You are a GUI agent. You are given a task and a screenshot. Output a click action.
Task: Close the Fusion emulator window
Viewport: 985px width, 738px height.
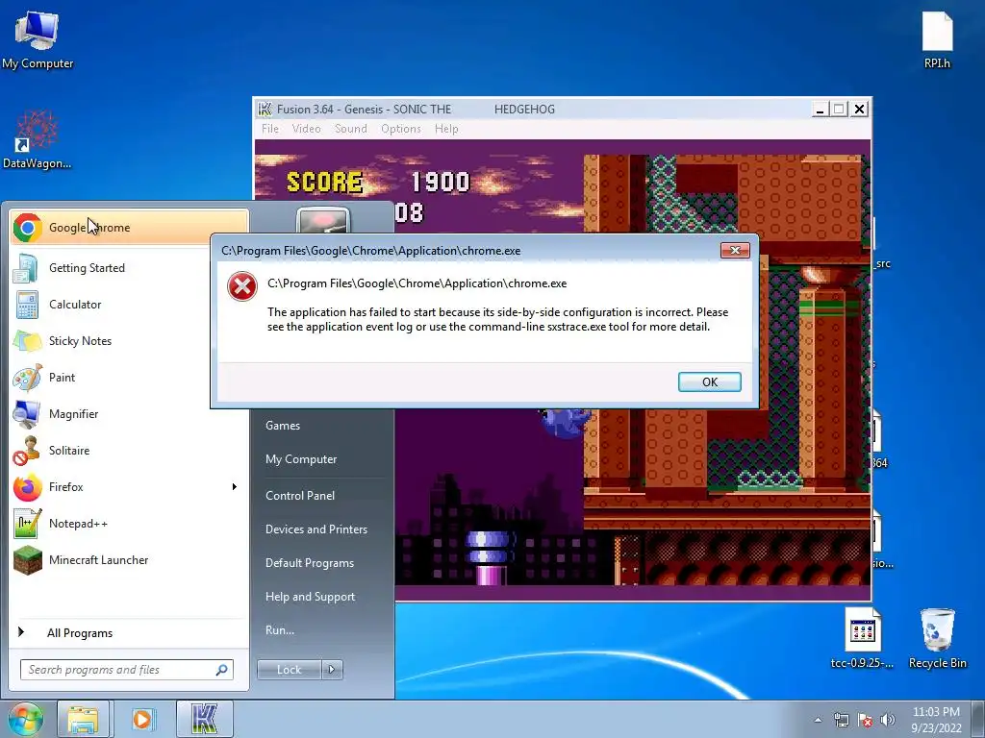859,110
